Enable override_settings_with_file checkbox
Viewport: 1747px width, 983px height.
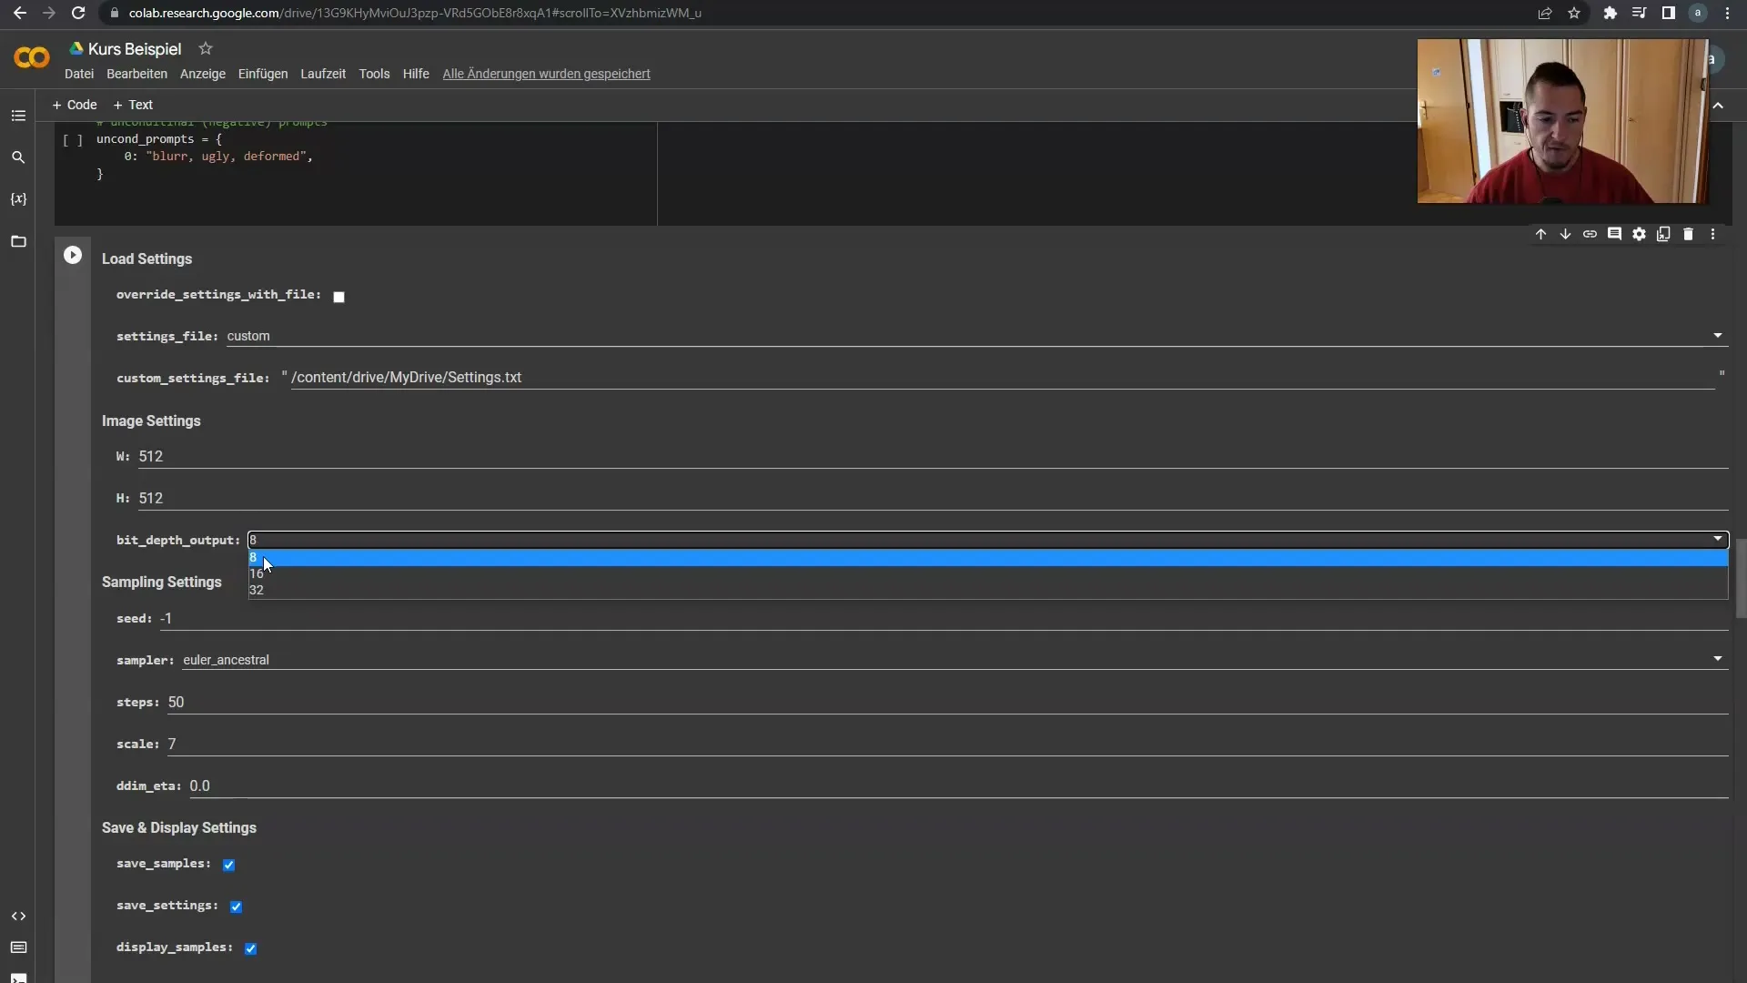tap(338, 297)
